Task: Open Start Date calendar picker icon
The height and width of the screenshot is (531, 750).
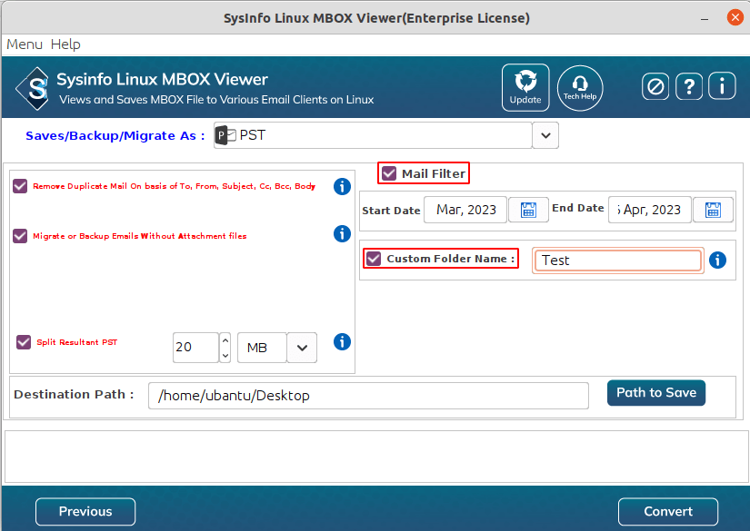Action: 528,210
